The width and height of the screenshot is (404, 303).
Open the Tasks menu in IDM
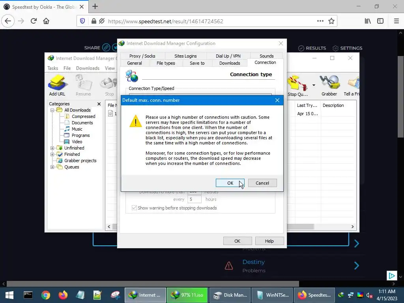point(52,68)
